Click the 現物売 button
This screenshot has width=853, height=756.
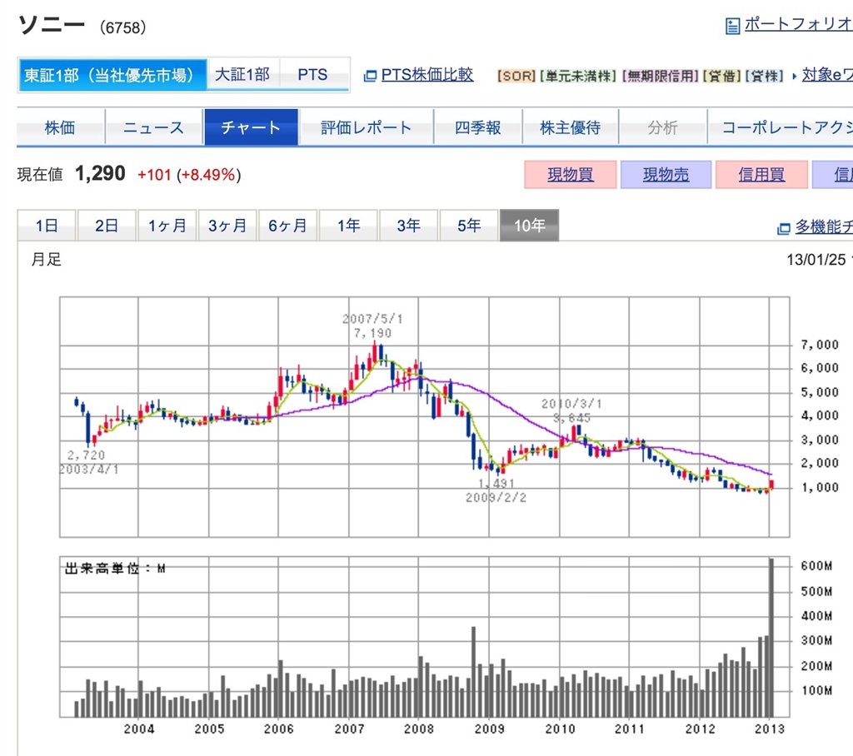click(666, 175)
